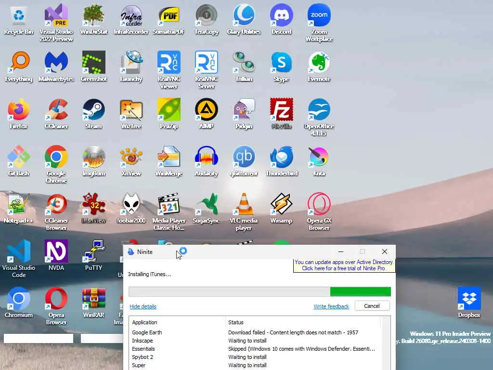Open the VLC media player shortcut
This screenshot has height=370, width=493.
(244, 212)
